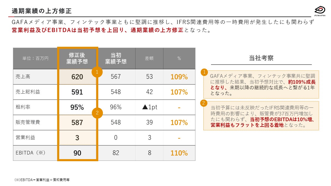Click orange circle 1 beside sales cell
The height and width of the screenshot is (186, 331).
97,72
